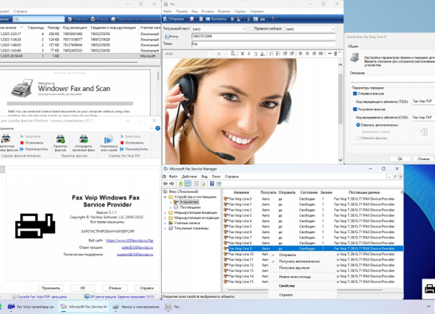Click back arrow in Fax Service Manager toolbar
This screenshot has width=435, height=314.
click(165, 184)
